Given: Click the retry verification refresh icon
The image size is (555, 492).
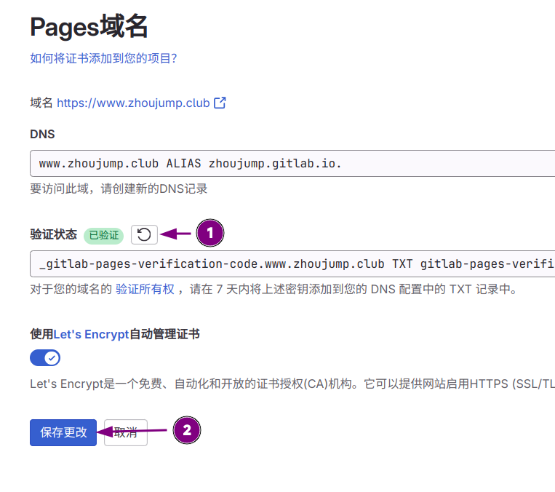Looking at the screenshot, I should (144, 234).
